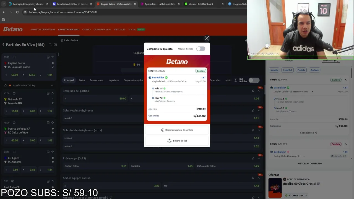Collapse the Goles totales Más/Menos market
The image size is (354, 199).
259,111
